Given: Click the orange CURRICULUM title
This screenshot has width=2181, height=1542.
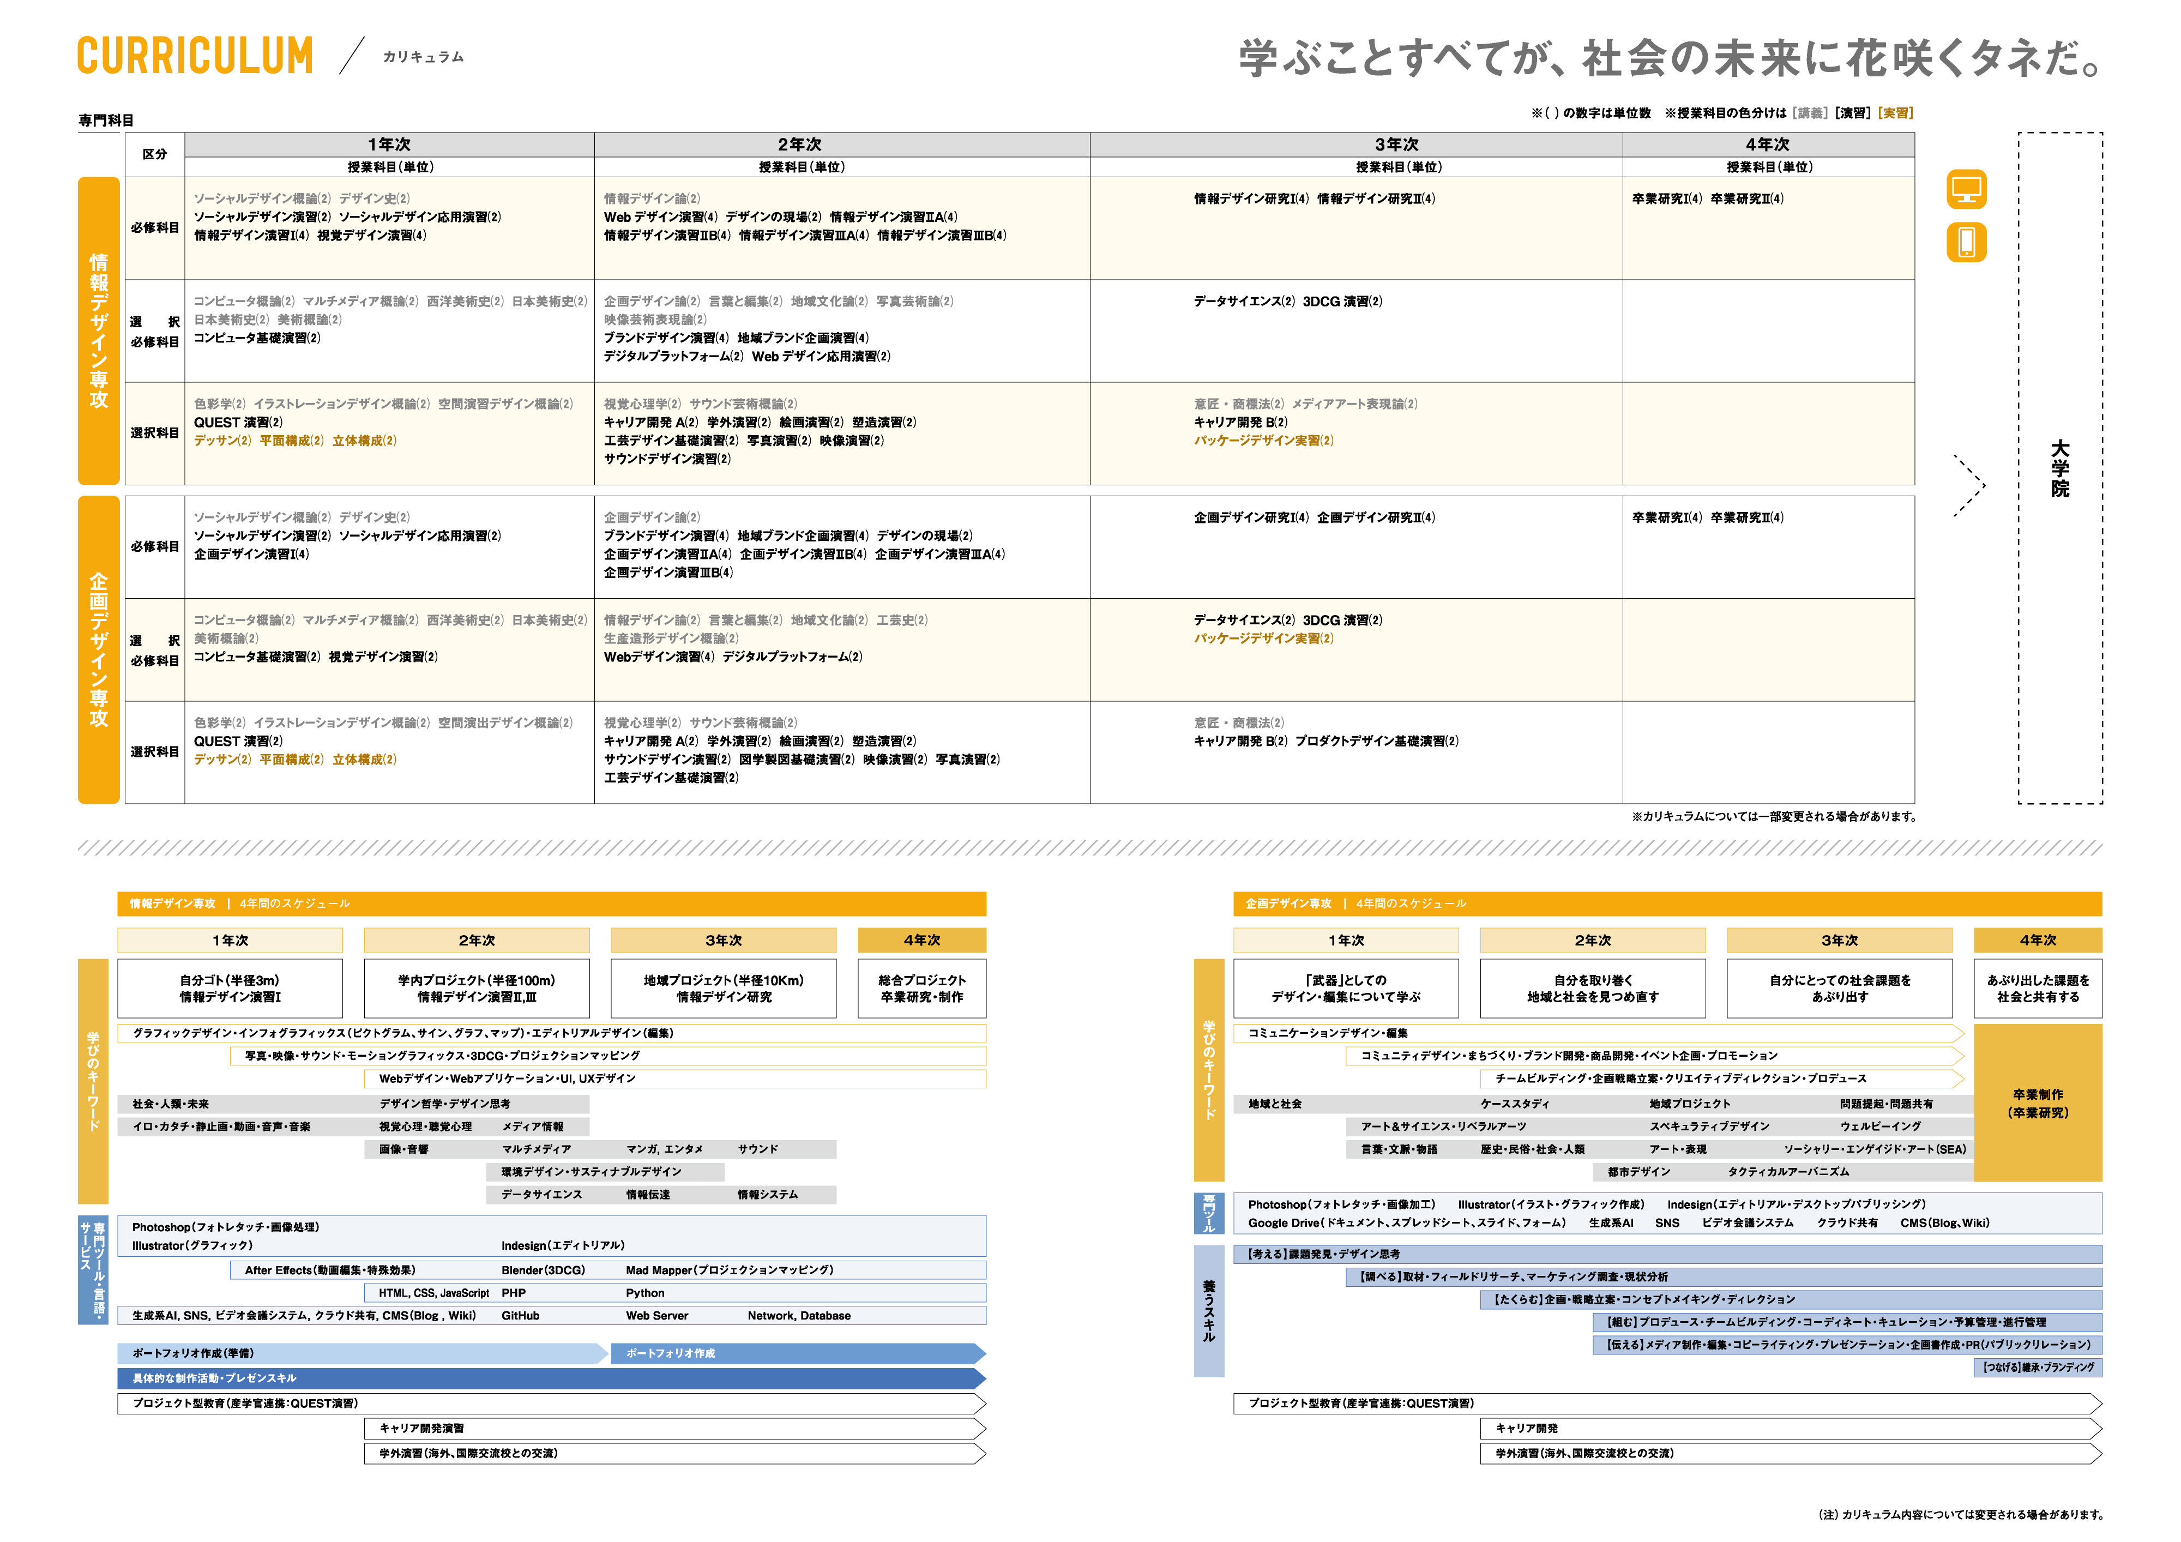Looking at the screenshot, I should coord(195,56).
